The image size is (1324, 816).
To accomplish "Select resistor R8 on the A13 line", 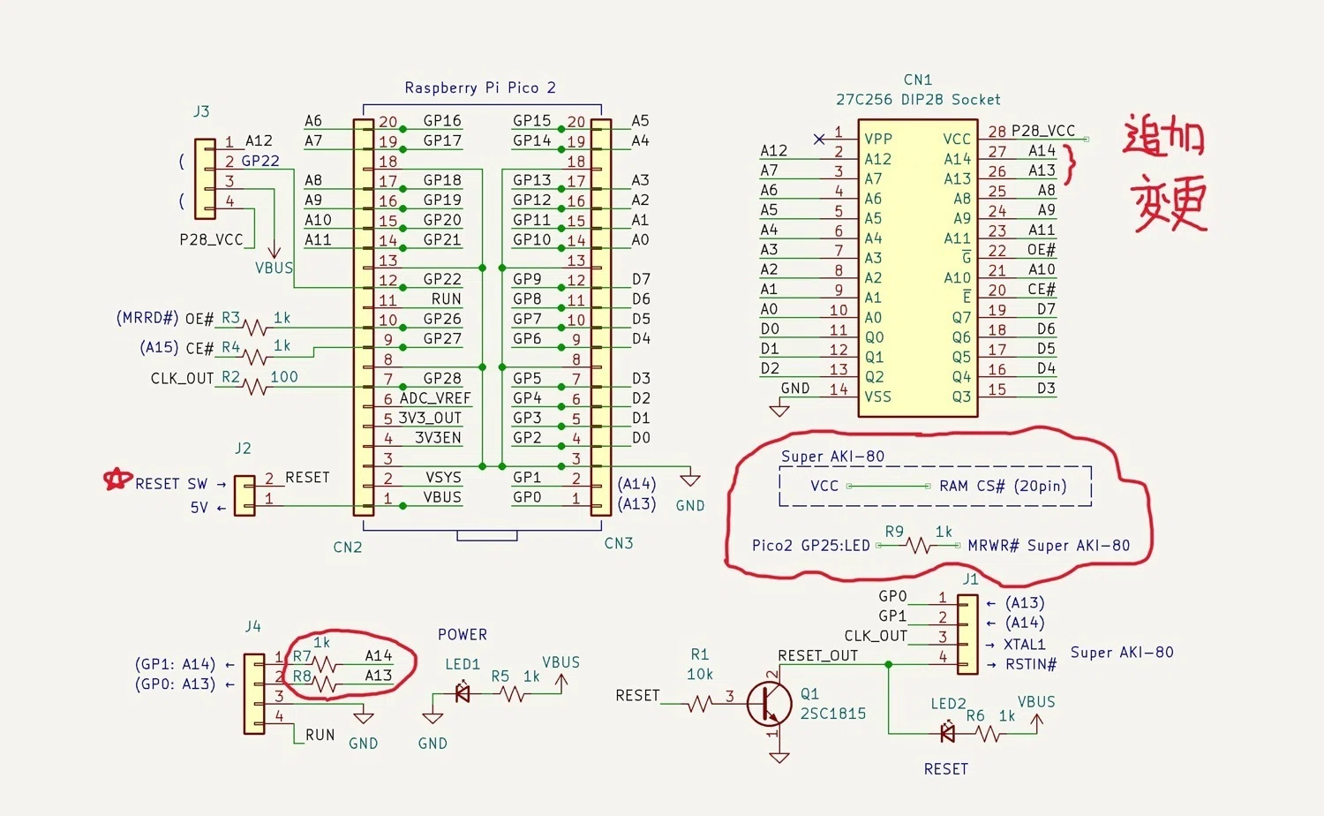I will tap(324, 684).
